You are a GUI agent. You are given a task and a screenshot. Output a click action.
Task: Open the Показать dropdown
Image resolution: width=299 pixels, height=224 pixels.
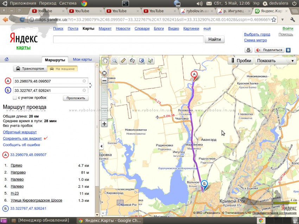(x=275, y=60)
